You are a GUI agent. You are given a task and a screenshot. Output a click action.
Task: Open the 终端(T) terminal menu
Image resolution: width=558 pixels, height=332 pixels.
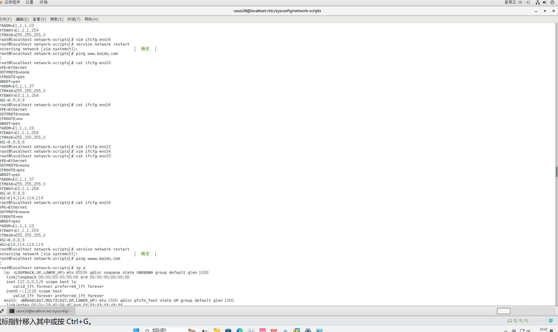coord(74,19)
